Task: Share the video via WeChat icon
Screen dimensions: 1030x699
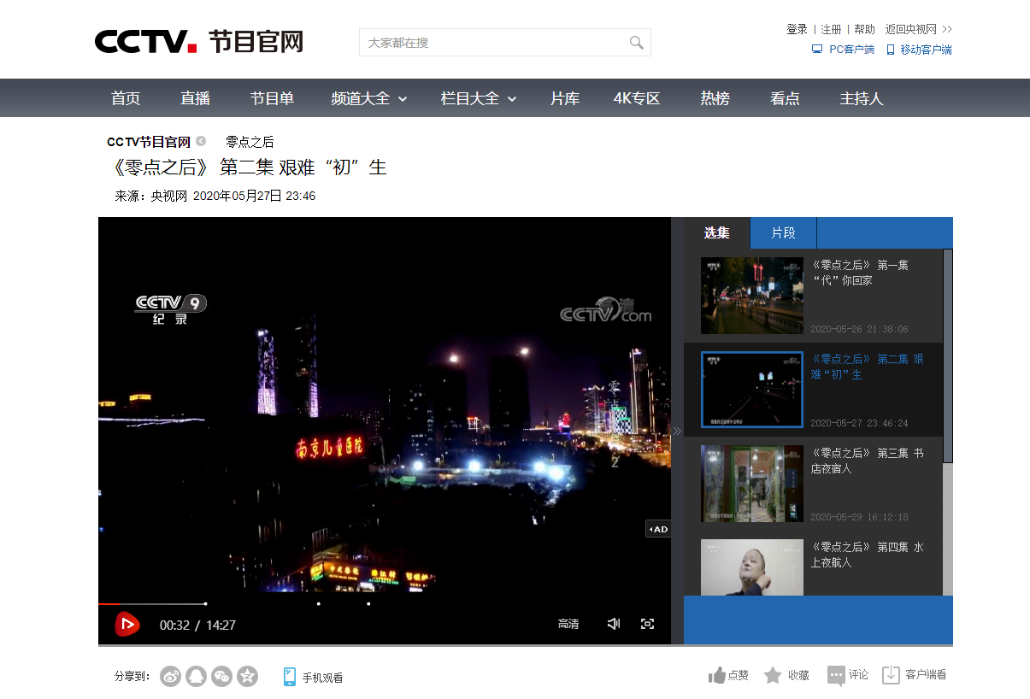Action: pos(221,677)
